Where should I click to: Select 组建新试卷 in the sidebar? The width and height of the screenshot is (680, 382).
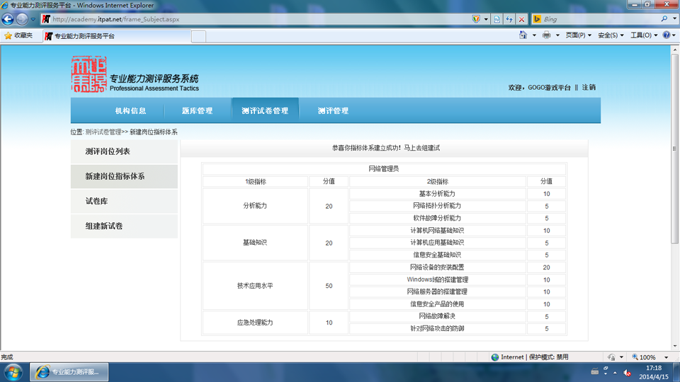[124, 226]
